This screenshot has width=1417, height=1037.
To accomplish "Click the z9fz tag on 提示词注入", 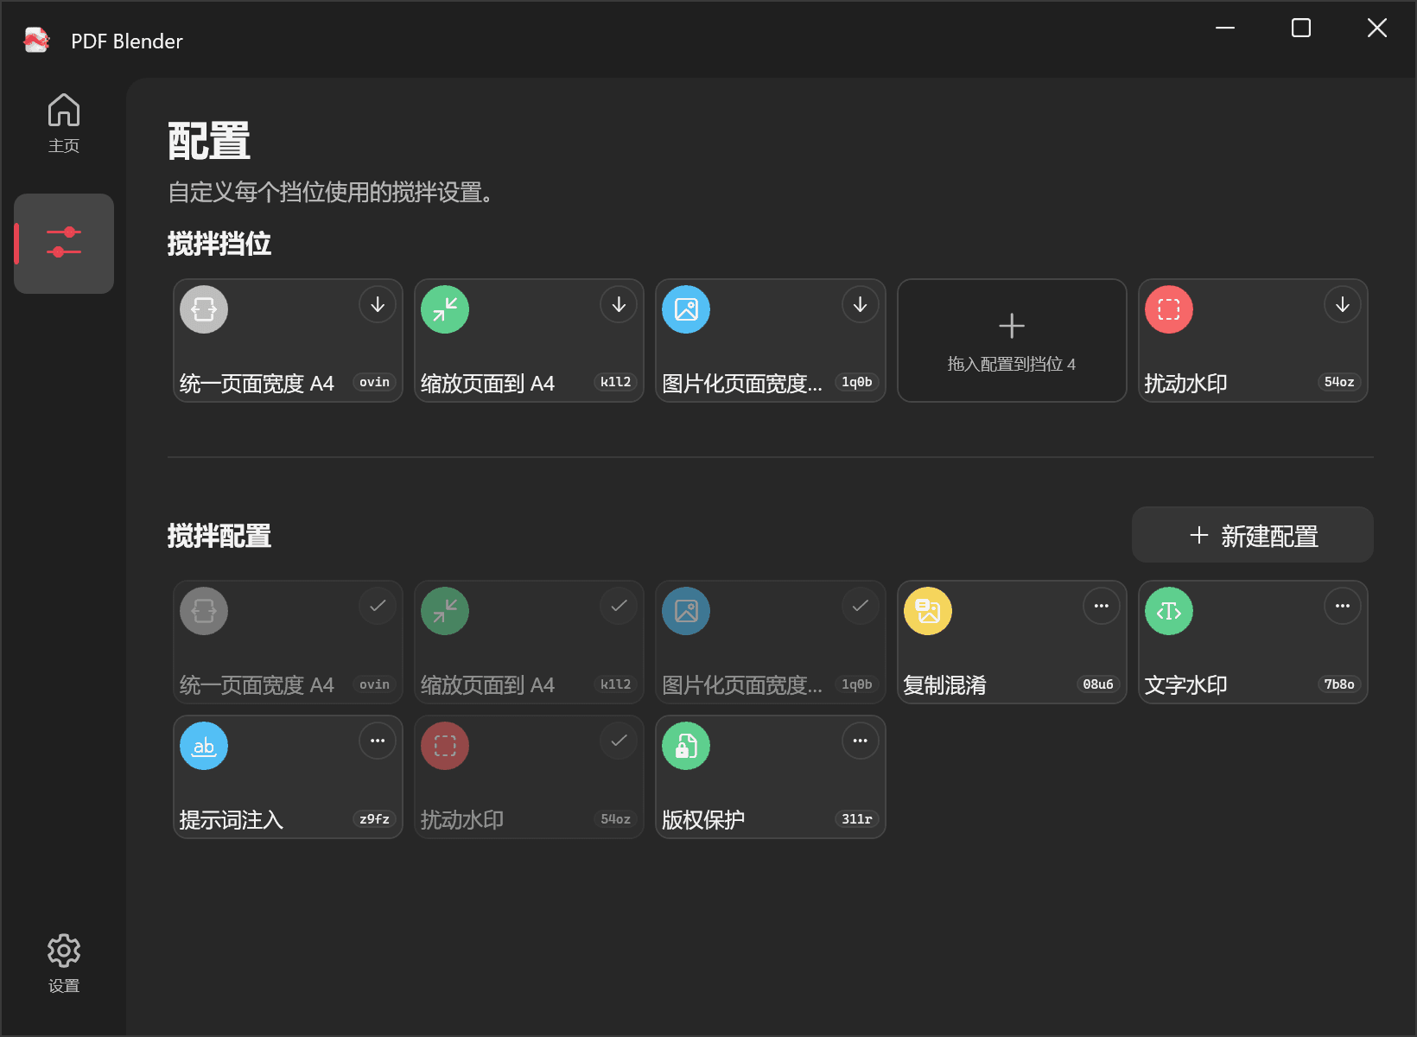I will [375, 819].
